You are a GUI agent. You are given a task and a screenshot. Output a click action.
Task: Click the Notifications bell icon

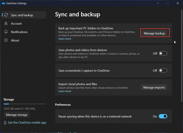[x=6, y=32]
